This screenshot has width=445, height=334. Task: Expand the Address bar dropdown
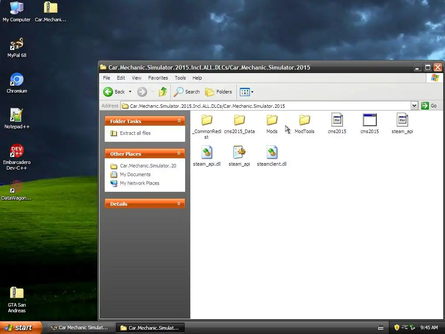coord(414,106)
